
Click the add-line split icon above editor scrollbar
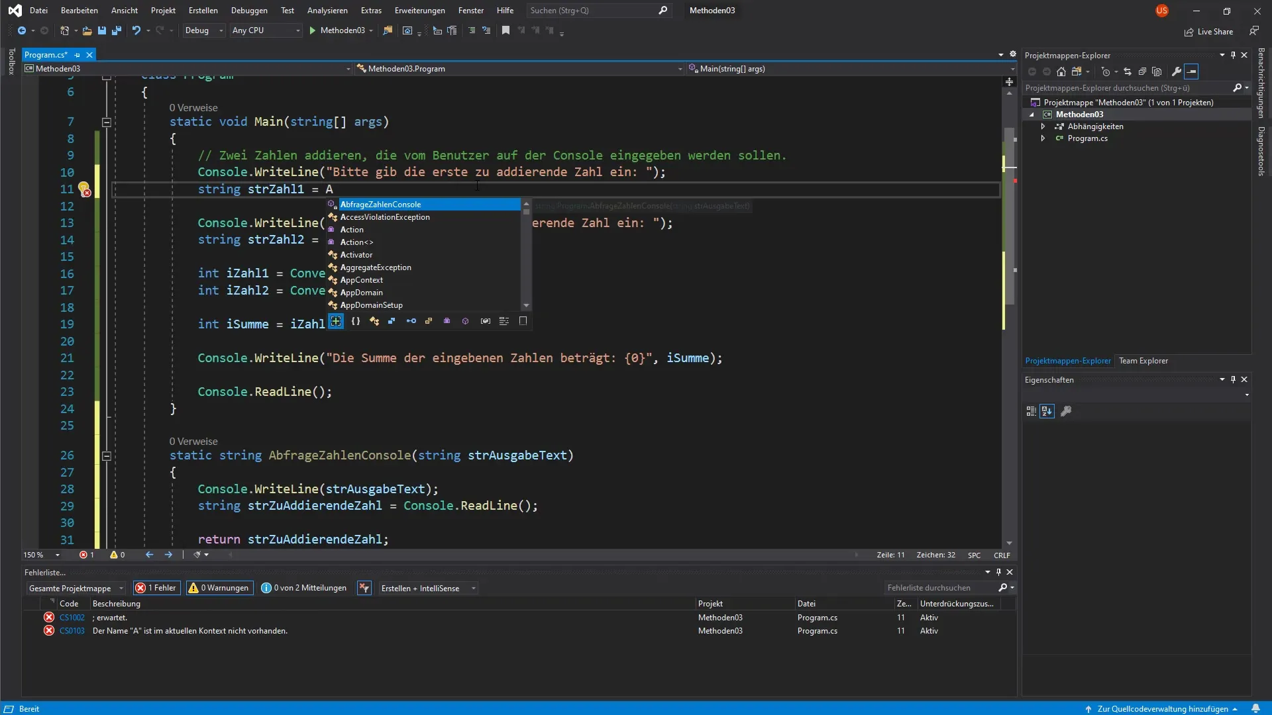(x=1009, y=81)
